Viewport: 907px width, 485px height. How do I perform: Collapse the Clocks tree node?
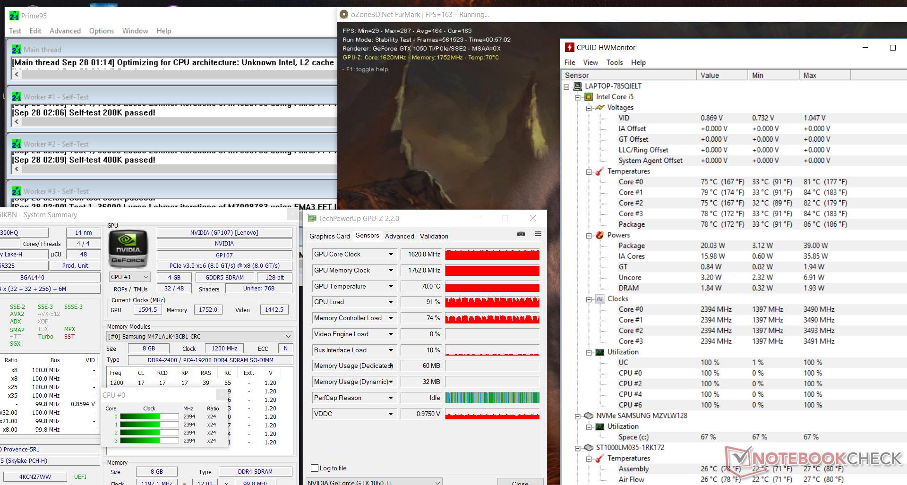point(589,299)
